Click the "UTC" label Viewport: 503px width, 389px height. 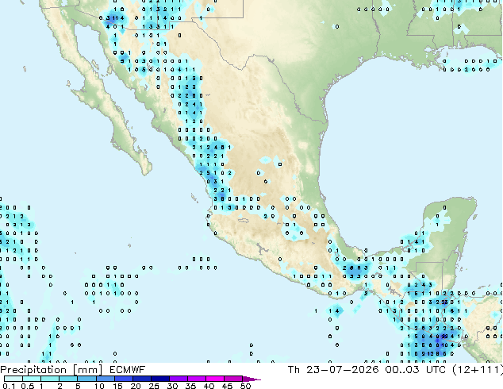pos(436,370)
